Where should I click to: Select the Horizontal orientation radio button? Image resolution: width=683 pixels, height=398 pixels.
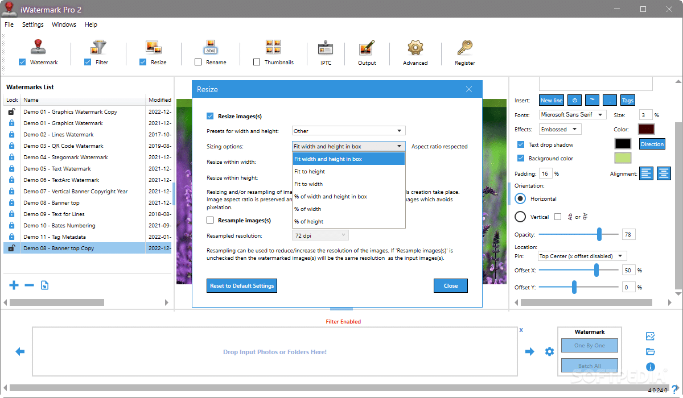tap(520, 198)
